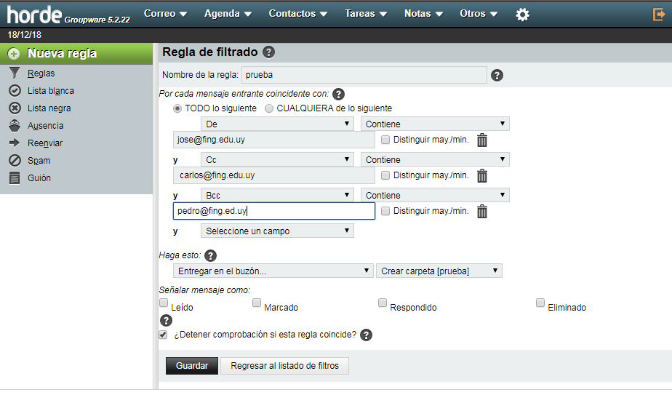
Task: Open the Agenda menu
Action: pyautogui.click(x=228, y=14)
